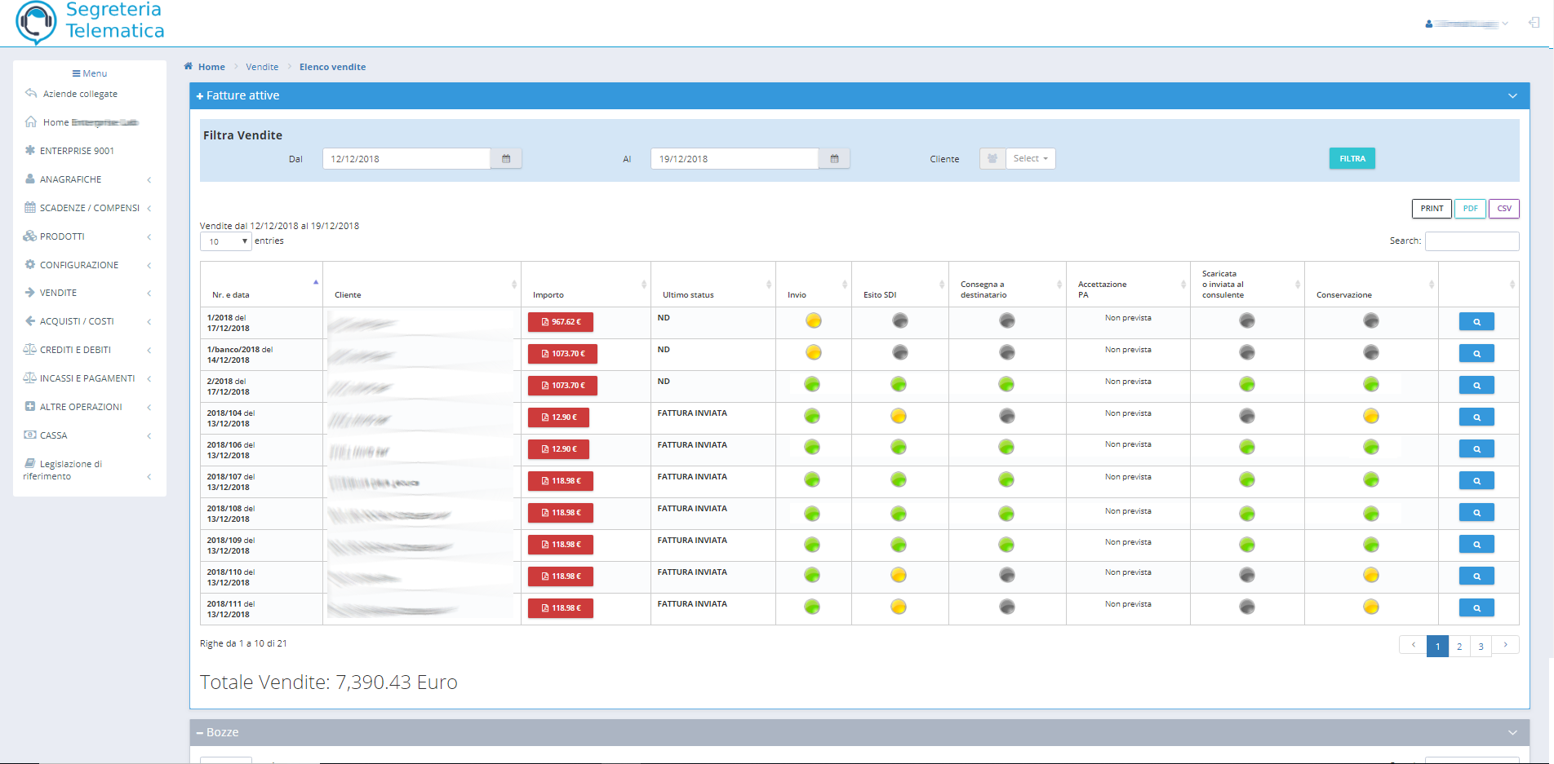Viewport: 1554px width, 764px height.
Task: Click the Dal date field 12/12/2018
Action: tap(406, 159)
